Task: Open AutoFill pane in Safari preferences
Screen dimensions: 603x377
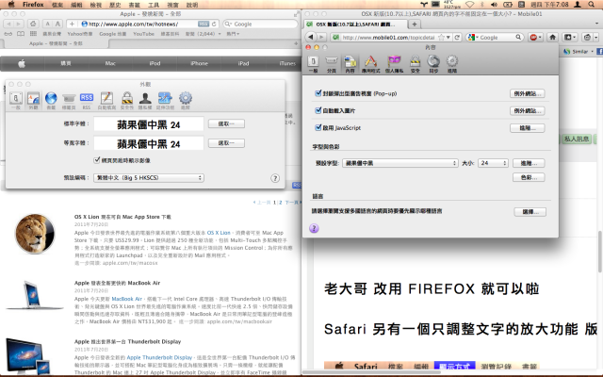Action: click(106, 101)
